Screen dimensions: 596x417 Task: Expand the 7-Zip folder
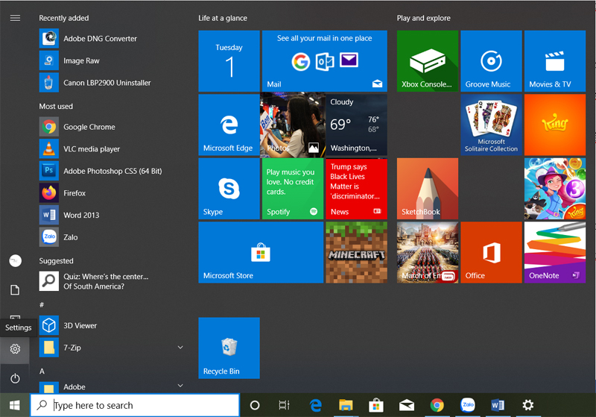click(180, 348)
